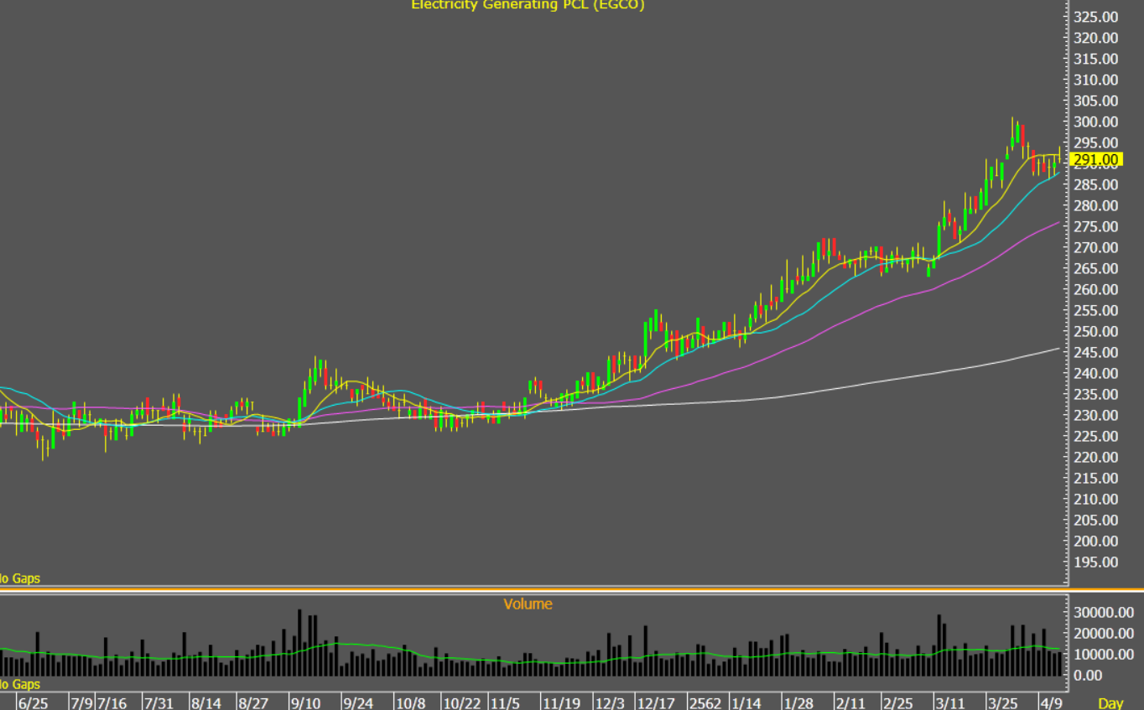Image resolution: width=1144 pixels, height=710 pixels.
Task: Click the 20000.00 volume axis label
Action: pos(1103,633)
